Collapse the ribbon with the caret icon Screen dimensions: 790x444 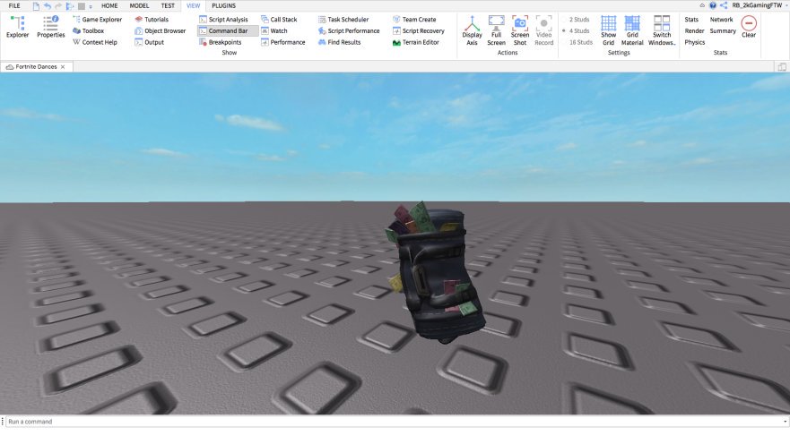click(x=702, y=5)
